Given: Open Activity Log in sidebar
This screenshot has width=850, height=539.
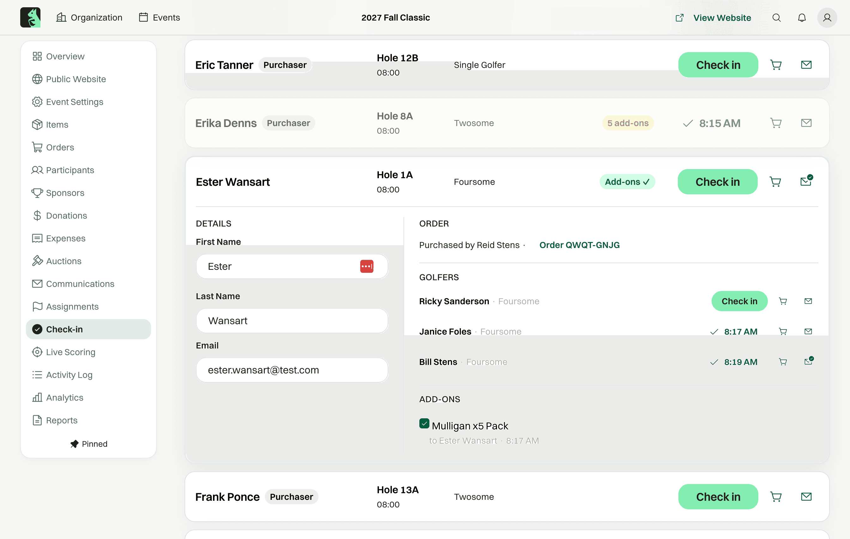Looking at the screenshot, I should tap(88, 375).
